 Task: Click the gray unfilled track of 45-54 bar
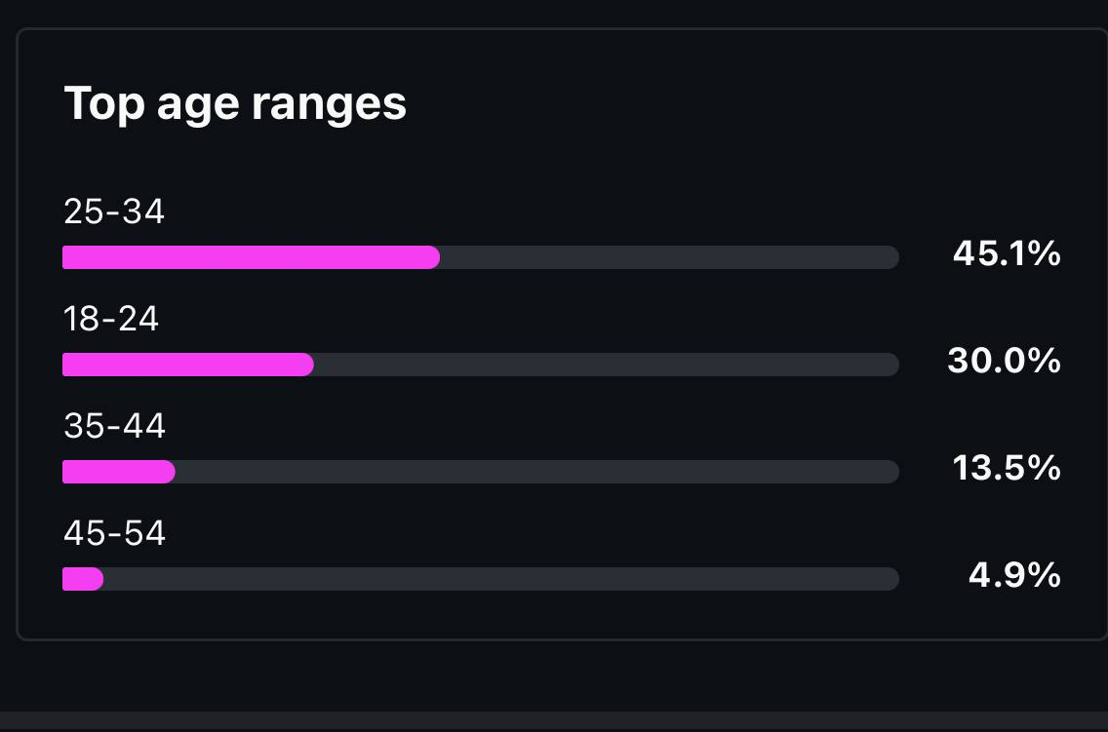pyautogui.click(x=501, y=579)
